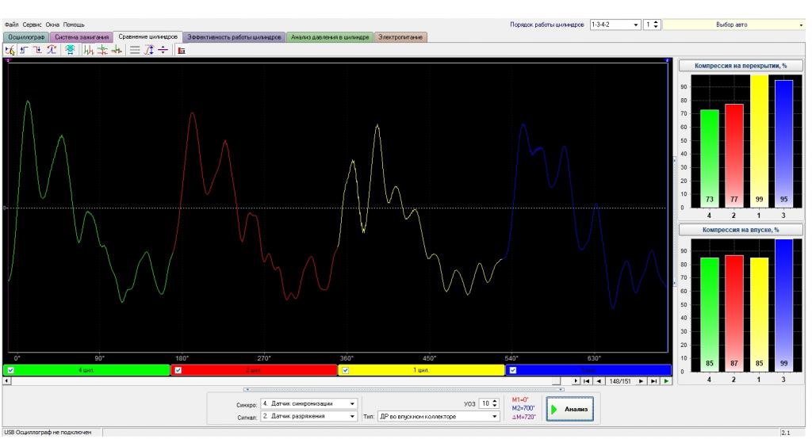This screenshot has width=812, height=439.
Task: Select the Сравнение цилиндров tab
Action: 148,36
